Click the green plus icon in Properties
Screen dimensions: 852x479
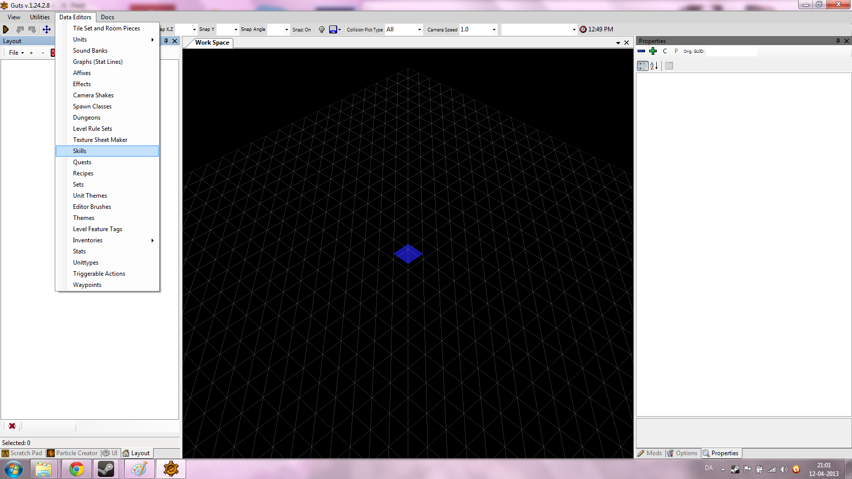(653, 51)
